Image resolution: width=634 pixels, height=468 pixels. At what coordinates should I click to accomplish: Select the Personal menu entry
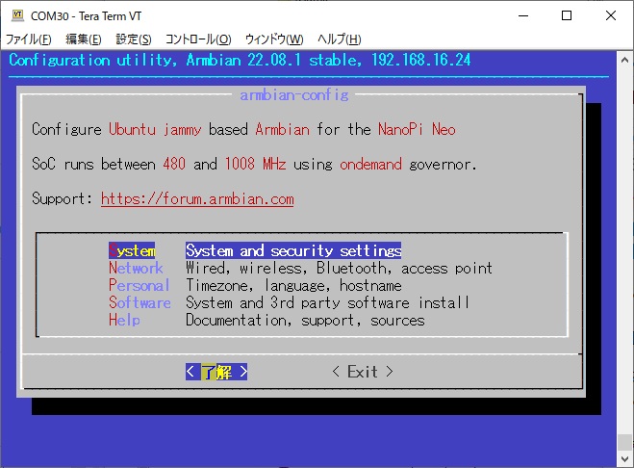coord(139,285)
